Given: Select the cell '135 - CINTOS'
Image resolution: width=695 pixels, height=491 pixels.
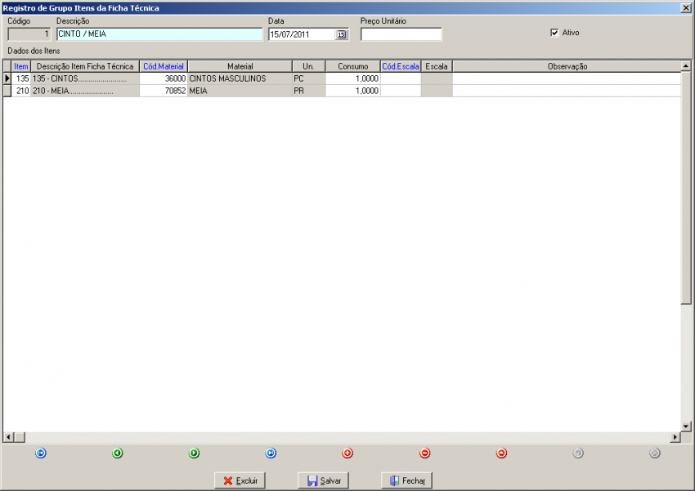Looking at the screenshot, I should (x=85, y=78).
